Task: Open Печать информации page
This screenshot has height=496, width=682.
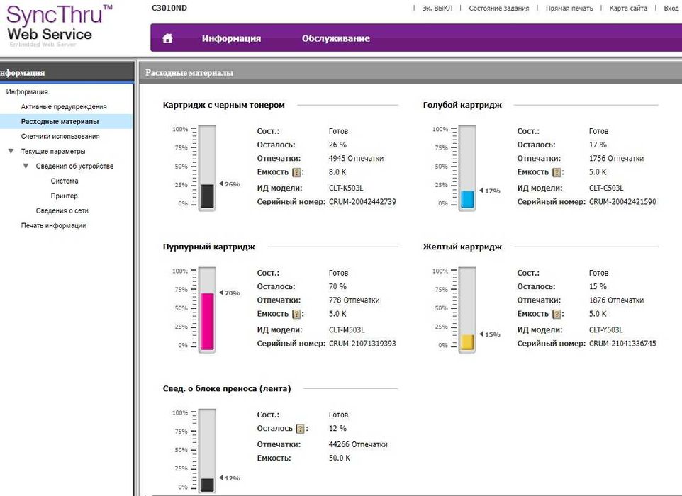Action: [x=53, y=225]
